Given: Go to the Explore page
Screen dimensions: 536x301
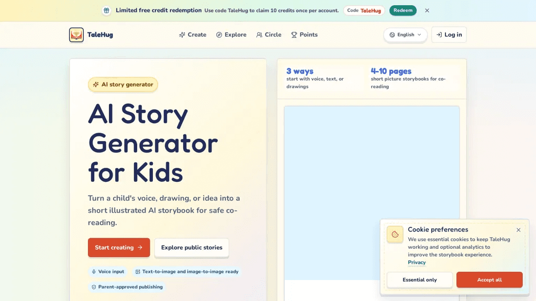Looking at the screenshot, I should tap(231, 35).
